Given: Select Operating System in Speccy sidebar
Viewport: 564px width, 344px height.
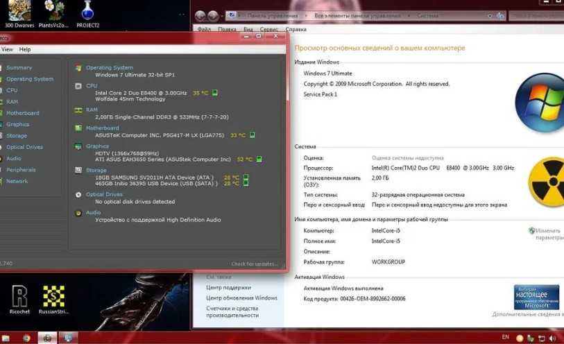Looking at the screenshot, I should 30,79.
